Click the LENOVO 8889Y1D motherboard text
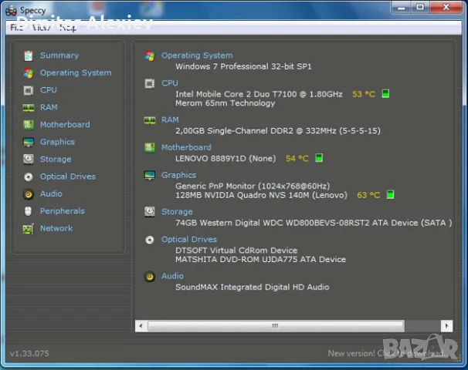 (x=226, y=159)
